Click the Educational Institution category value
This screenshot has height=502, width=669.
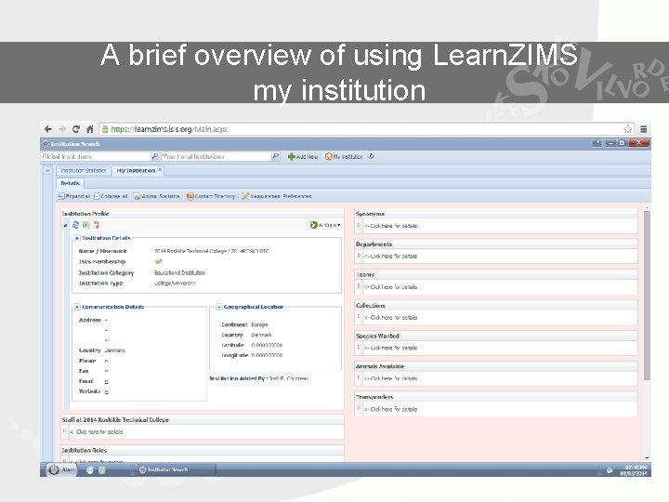tap(179, 273)
